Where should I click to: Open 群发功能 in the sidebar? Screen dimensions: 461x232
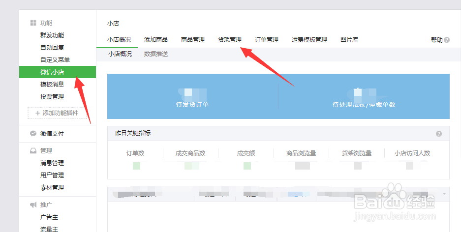tap(52, 35)
